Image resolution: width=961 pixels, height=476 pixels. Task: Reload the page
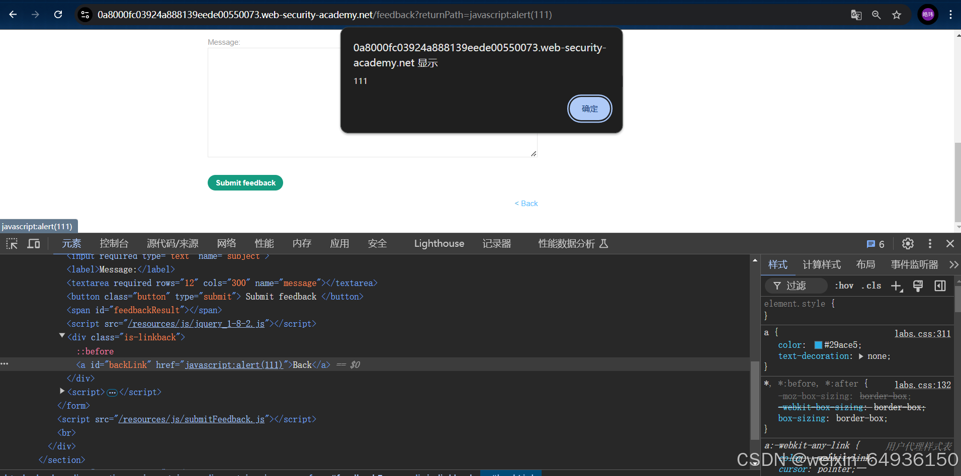pos(58,15)
